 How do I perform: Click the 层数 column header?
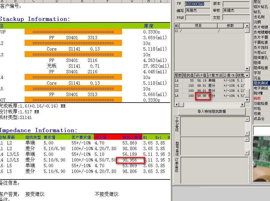coord(178,75)
